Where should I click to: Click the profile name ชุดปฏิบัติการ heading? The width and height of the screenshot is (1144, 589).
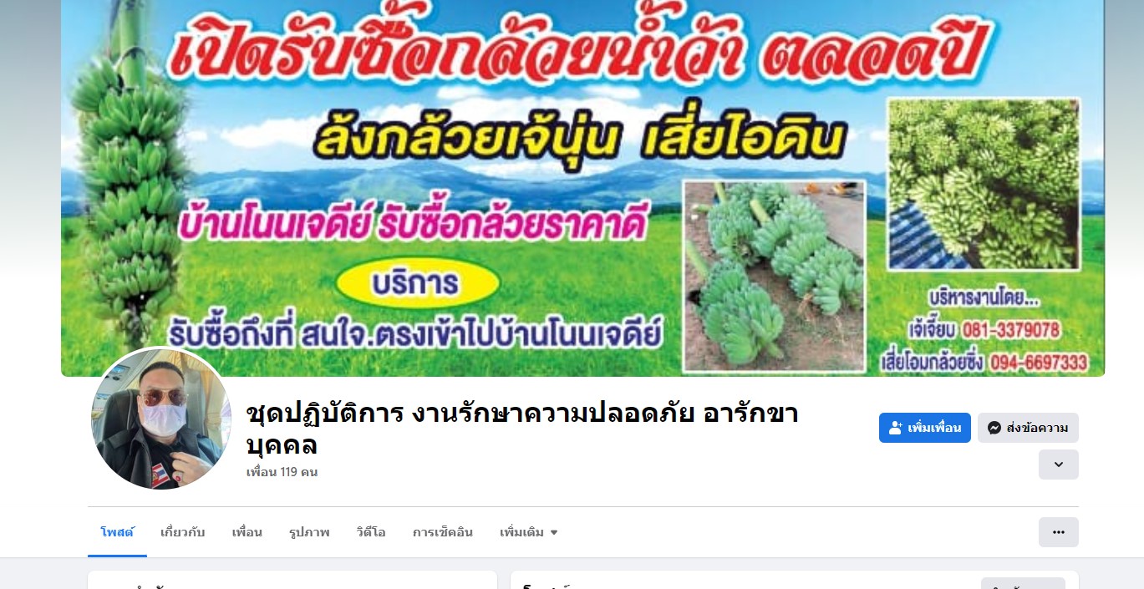click(522, 429)
